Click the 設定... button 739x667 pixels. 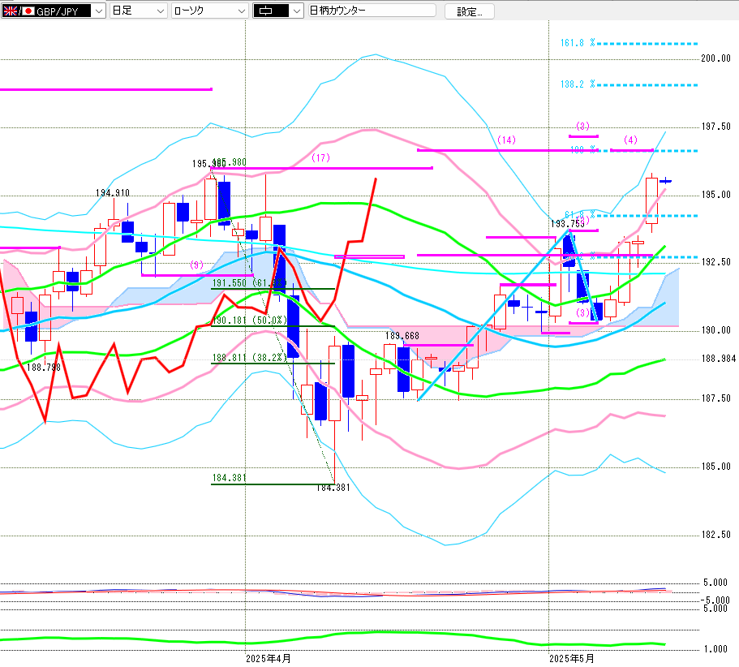tap(470, 12)
